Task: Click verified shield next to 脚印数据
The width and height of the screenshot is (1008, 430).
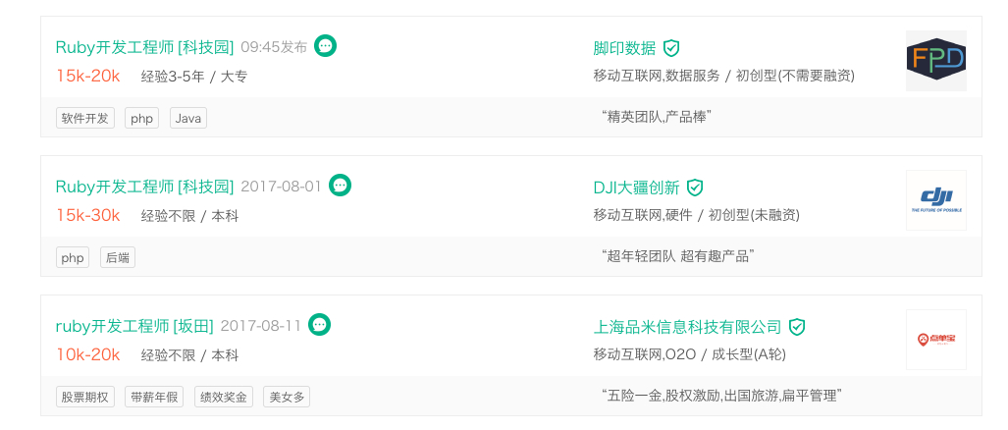Action: [x=671, y=47]
